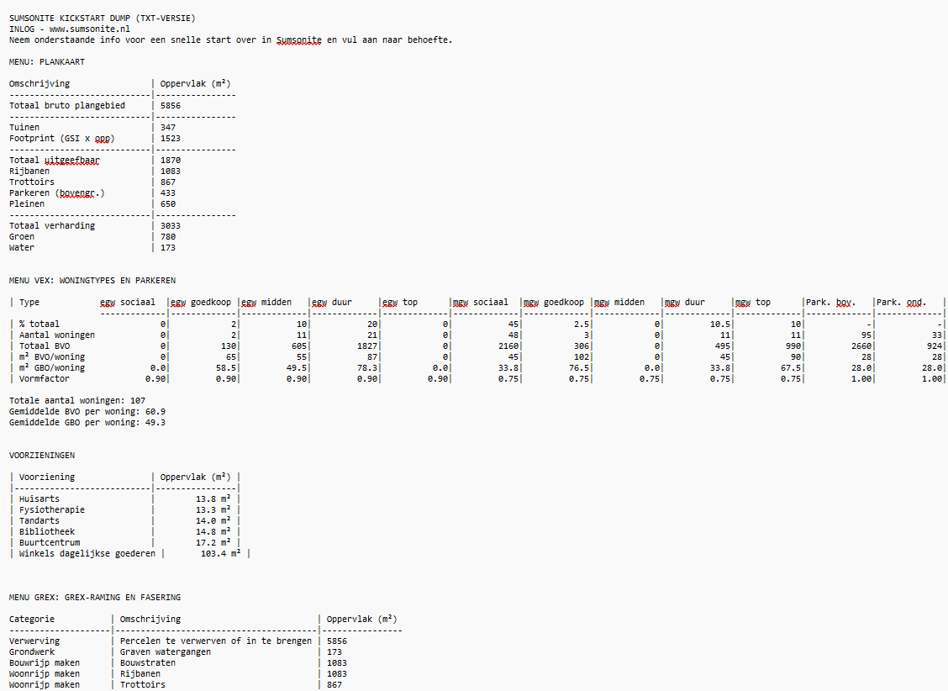Click the Graven watergangen description
Screen dimensions: 948x691
pyautogui.click(x=166, y=651)
